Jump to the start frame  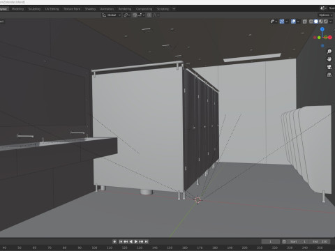coord(121,242)
